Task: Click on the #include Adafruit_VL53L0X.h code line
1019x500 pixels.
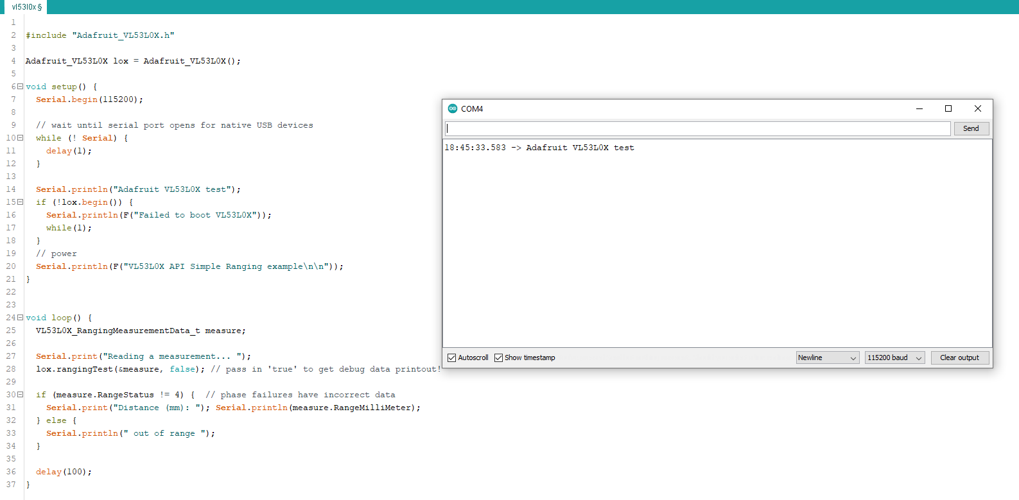Action: (x=100, y=35)
